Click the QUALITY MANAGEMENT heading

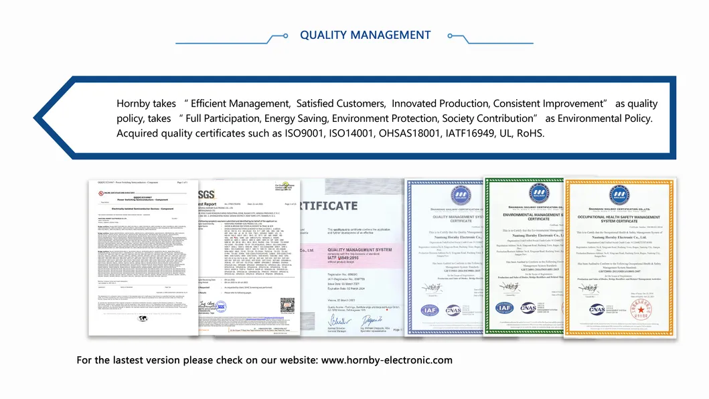coord(365,35)
